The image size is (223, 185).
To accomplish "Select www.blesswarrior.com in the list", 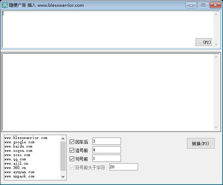I will click(x=26, y=138).
